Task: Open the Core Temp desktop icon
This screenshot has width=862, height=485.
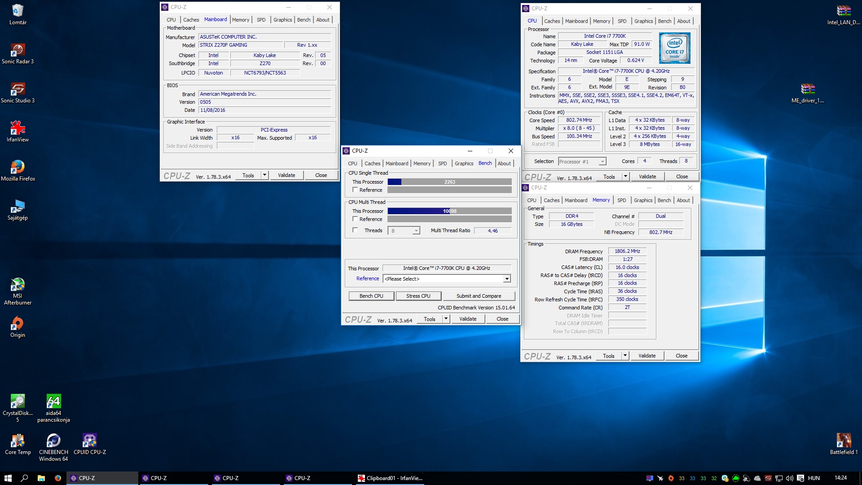Action: 18,444
